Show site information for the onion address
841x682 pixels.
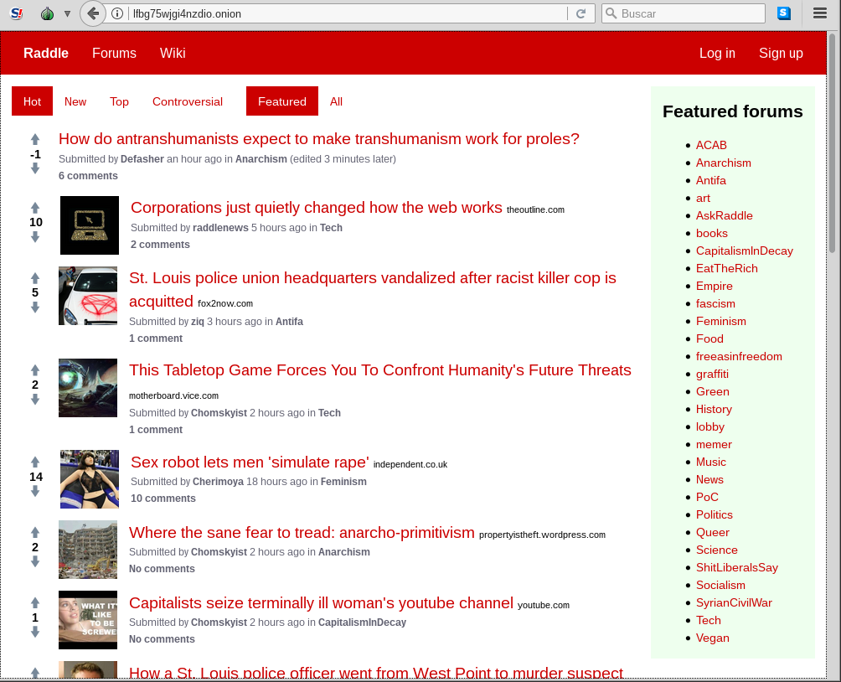tap(118, 13)
